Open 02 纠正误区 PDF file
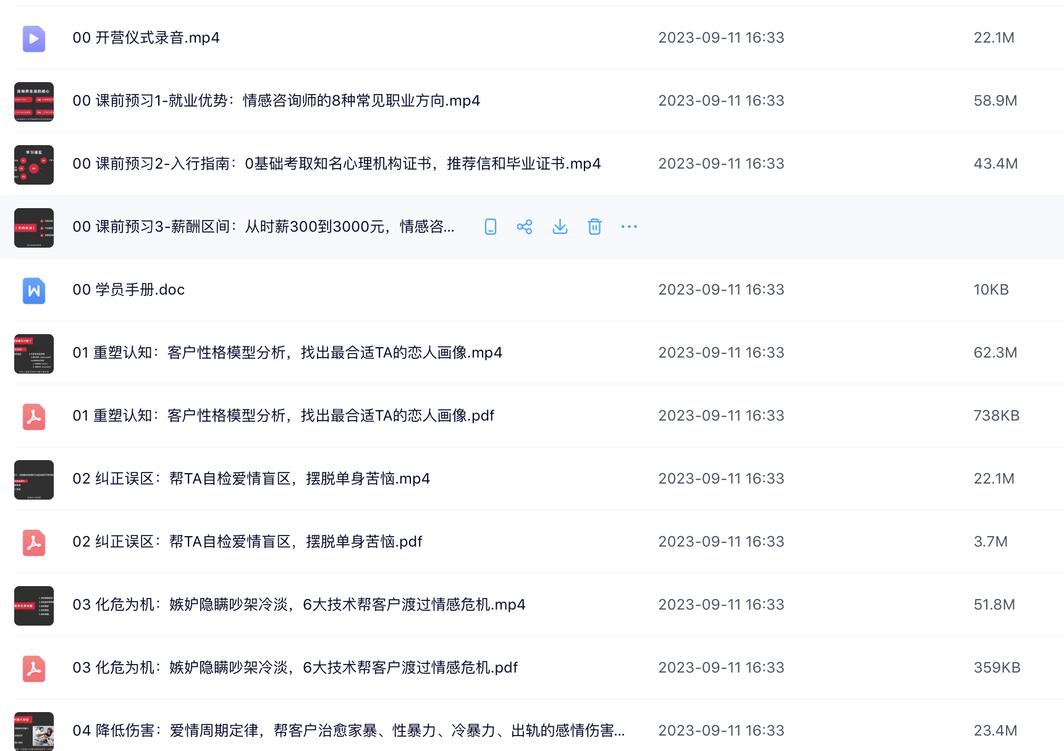The width and height of the screenshot is (1064, 751). click(247, 542)
